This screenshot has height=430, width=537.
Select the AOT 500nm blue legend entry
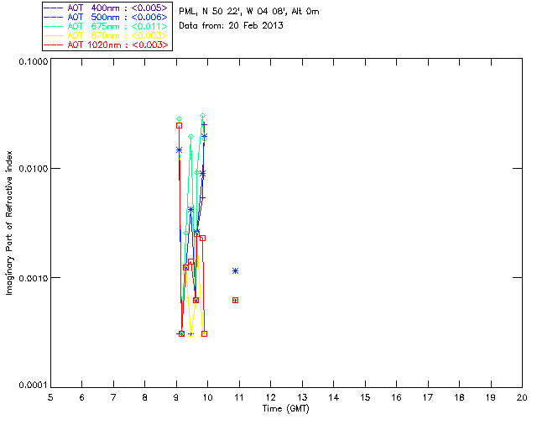coord(111,17)
